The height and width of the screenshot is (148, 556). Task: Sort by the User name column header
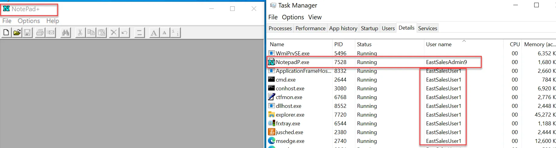pyautogui.click(x=464, y=44)
